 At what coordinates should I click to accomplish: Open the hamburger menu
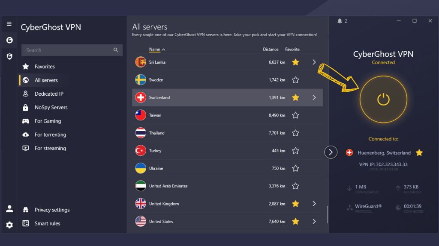(9, 23)
